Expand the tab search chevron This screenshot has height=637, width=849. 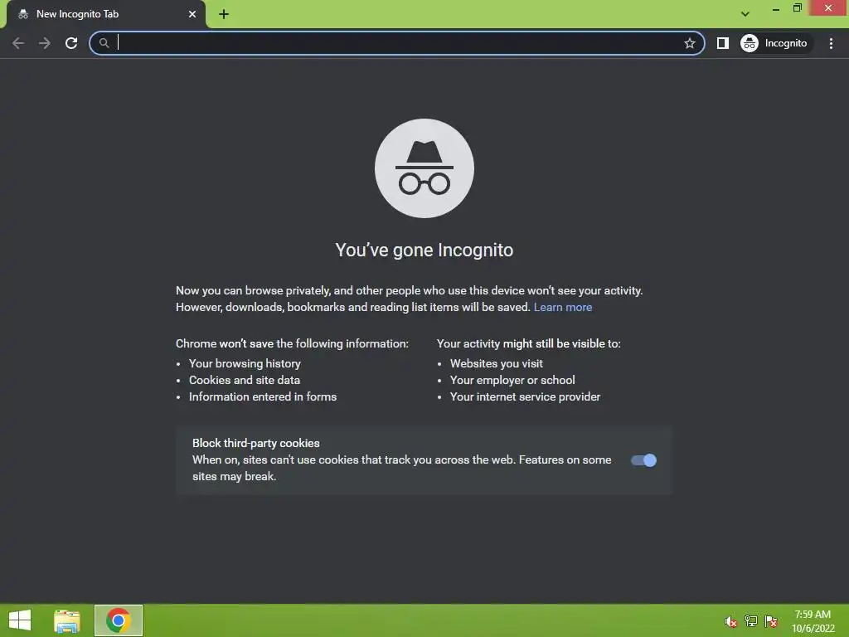(745, 14)
